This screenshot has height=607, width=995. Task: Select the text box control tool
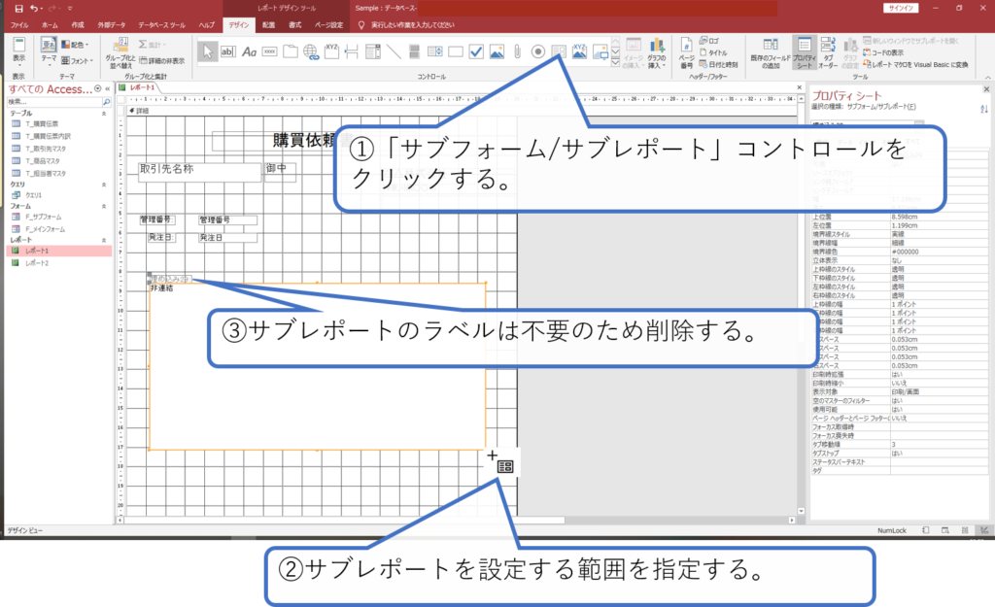click(x=228, y=51)
